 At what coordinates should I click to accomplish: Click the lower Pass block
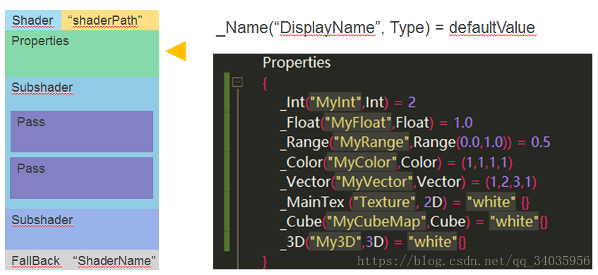(82, 178)
